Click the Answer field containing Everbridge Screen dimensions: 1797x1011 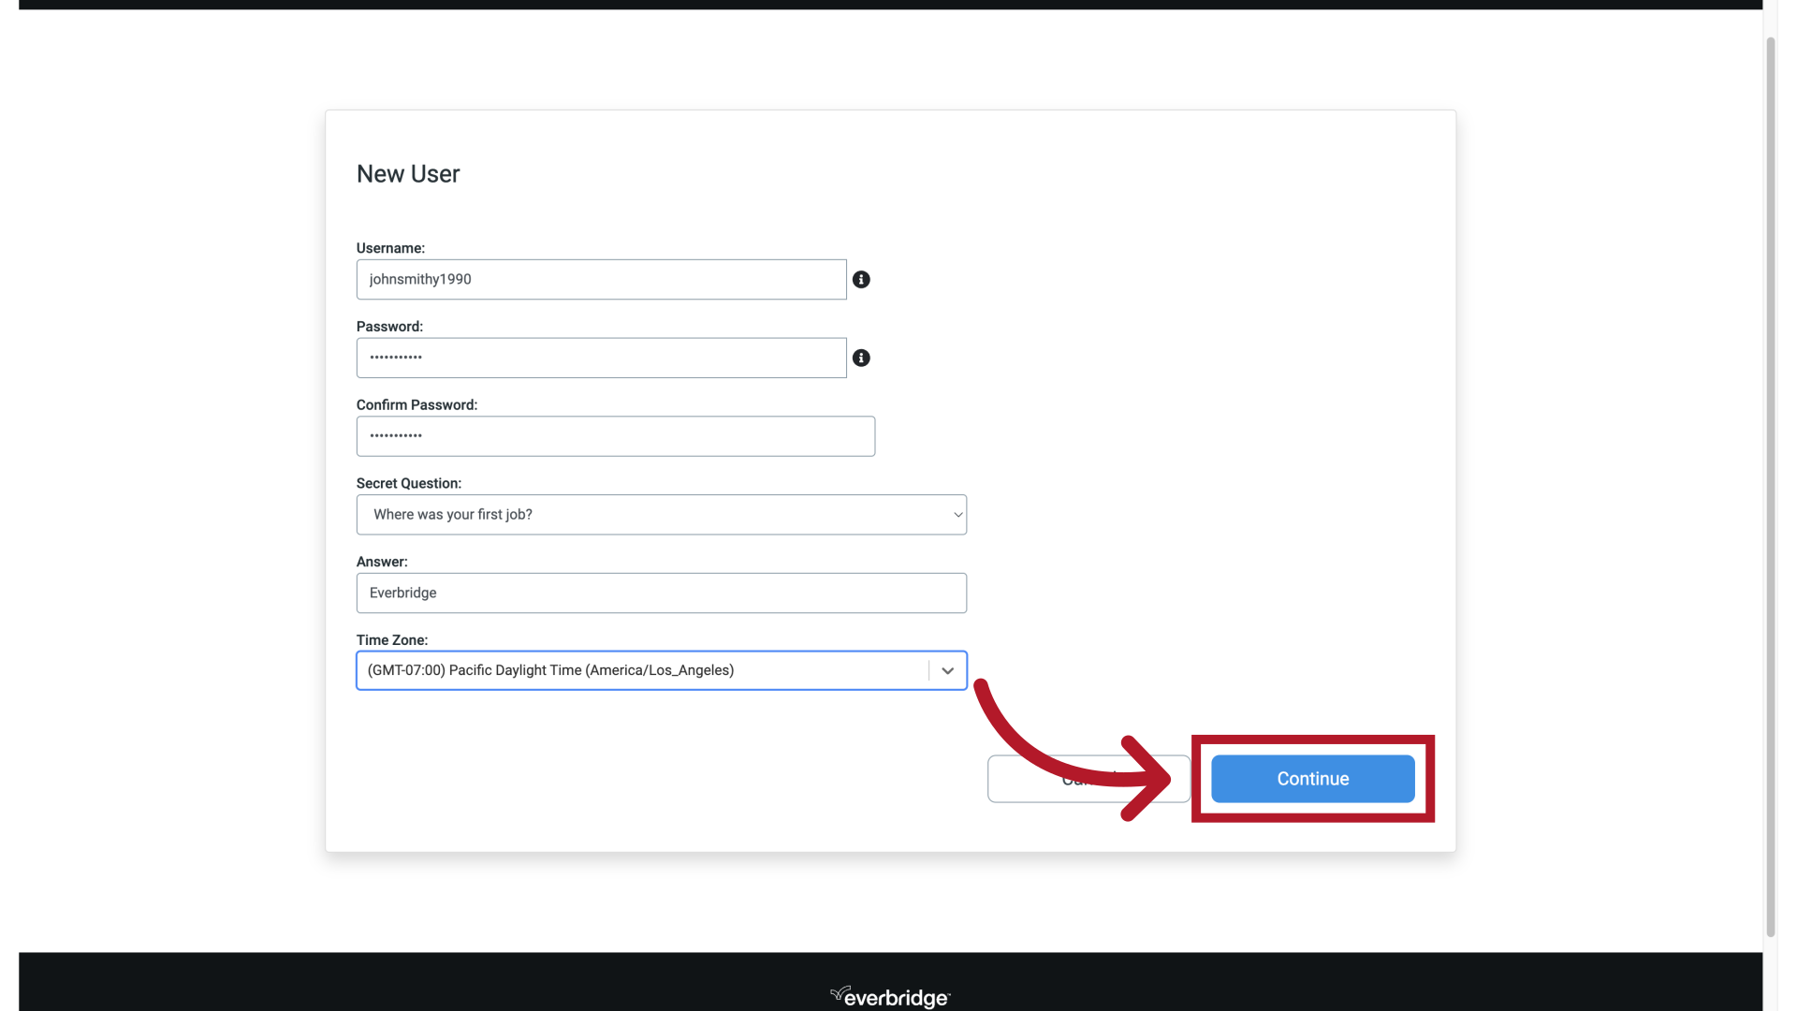[x=661, y=593]
